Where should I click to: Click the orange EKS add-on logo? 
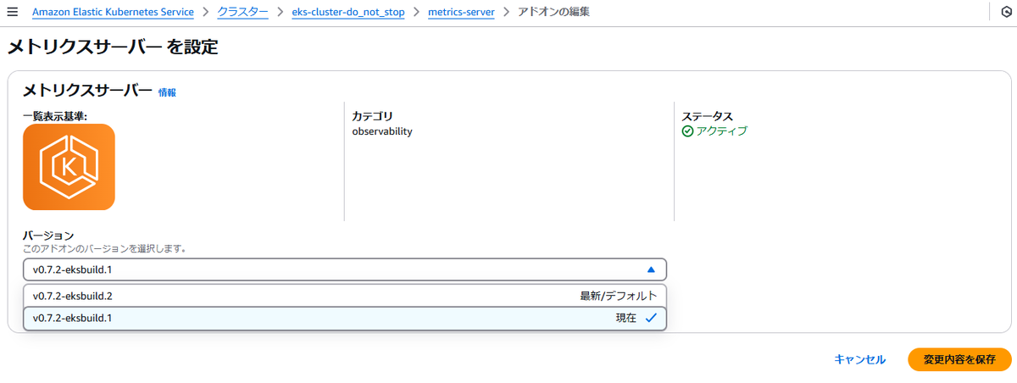point(69,167)
